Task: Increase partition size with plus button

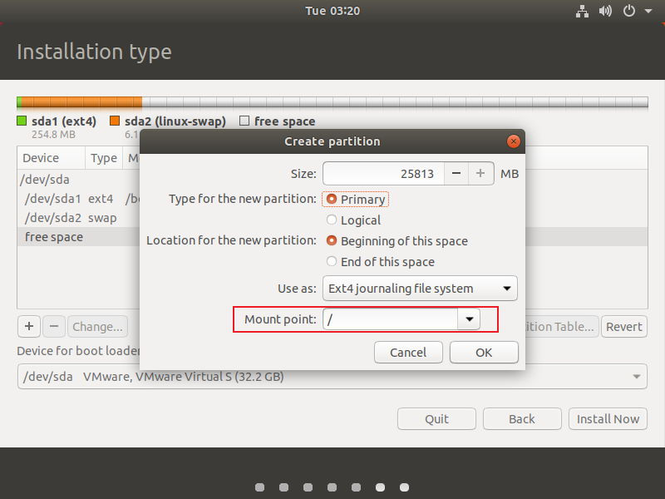Action: [x=480, y=174]
